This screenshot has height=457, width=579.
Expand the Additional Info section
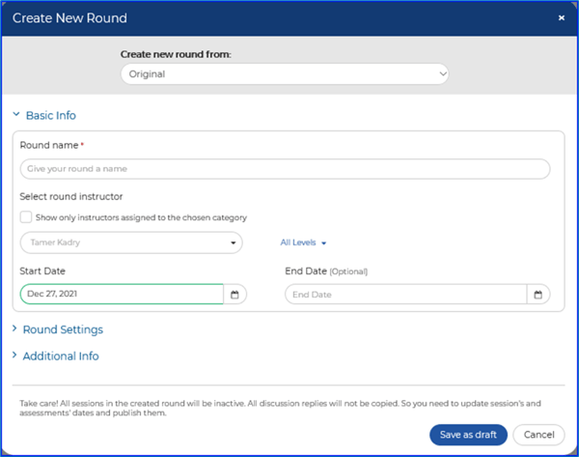[x=61, y=357]
